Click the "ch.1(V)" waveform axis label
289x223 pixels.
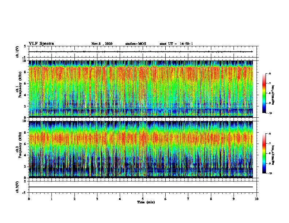point(18,52)
